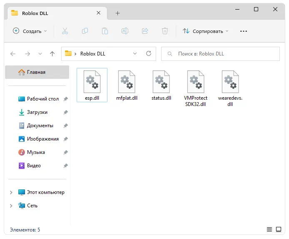This screenshot has width=289, height=239.
Task: Select the mfplat.dll file icon
Action: click(127, 82)
